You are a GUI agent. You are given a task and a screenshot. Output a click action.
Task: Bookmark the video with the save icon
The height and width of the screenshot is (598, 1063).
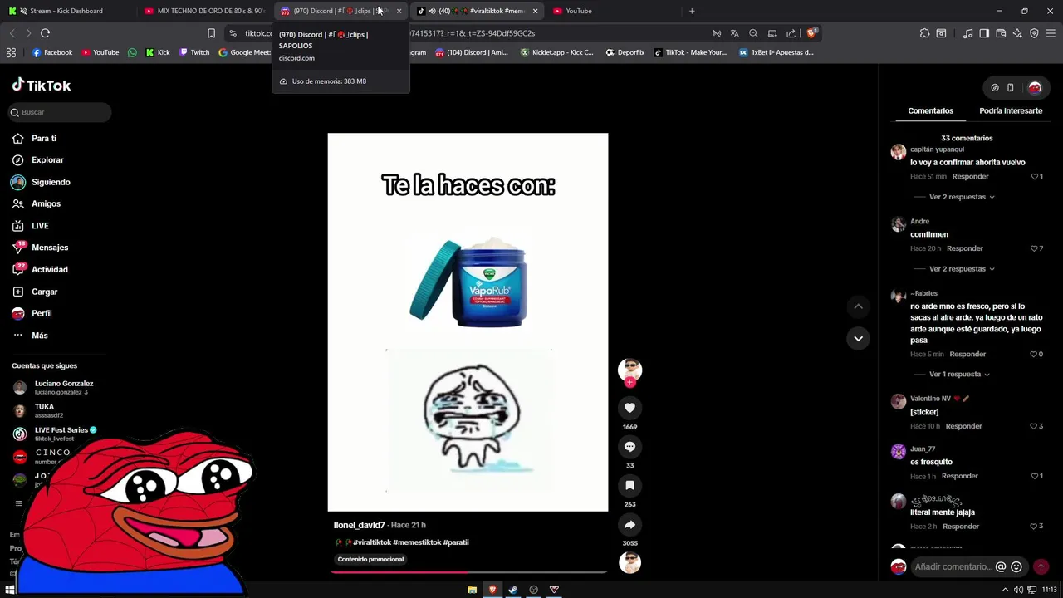coord(629,485)
